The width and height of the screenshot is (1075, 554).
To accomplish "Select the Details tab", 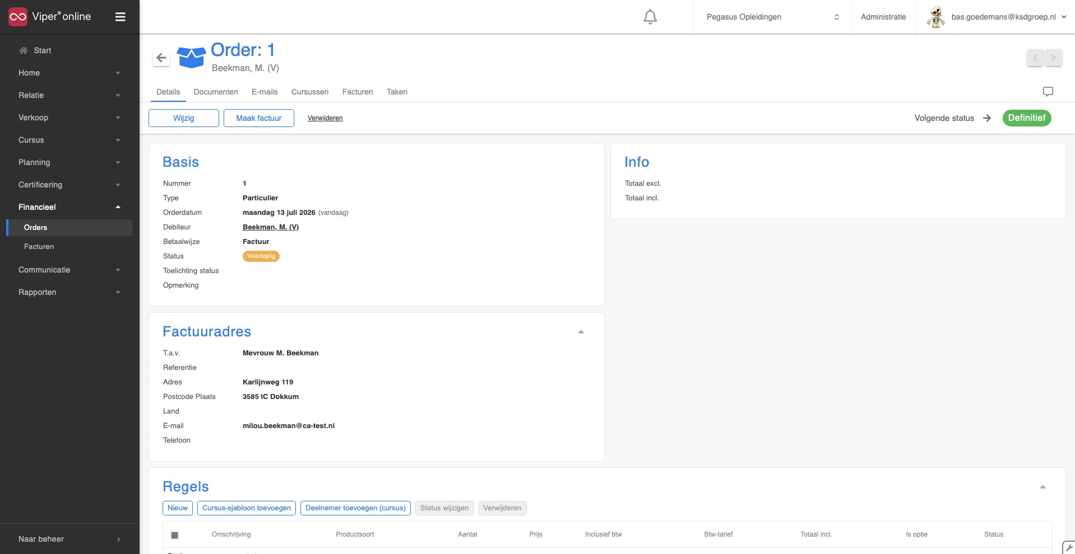I will point(168,92).
